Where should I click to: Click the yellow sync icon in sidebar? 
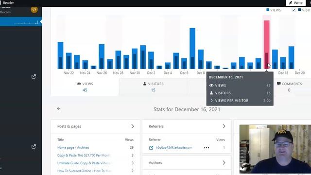click(x=34, y=9)
